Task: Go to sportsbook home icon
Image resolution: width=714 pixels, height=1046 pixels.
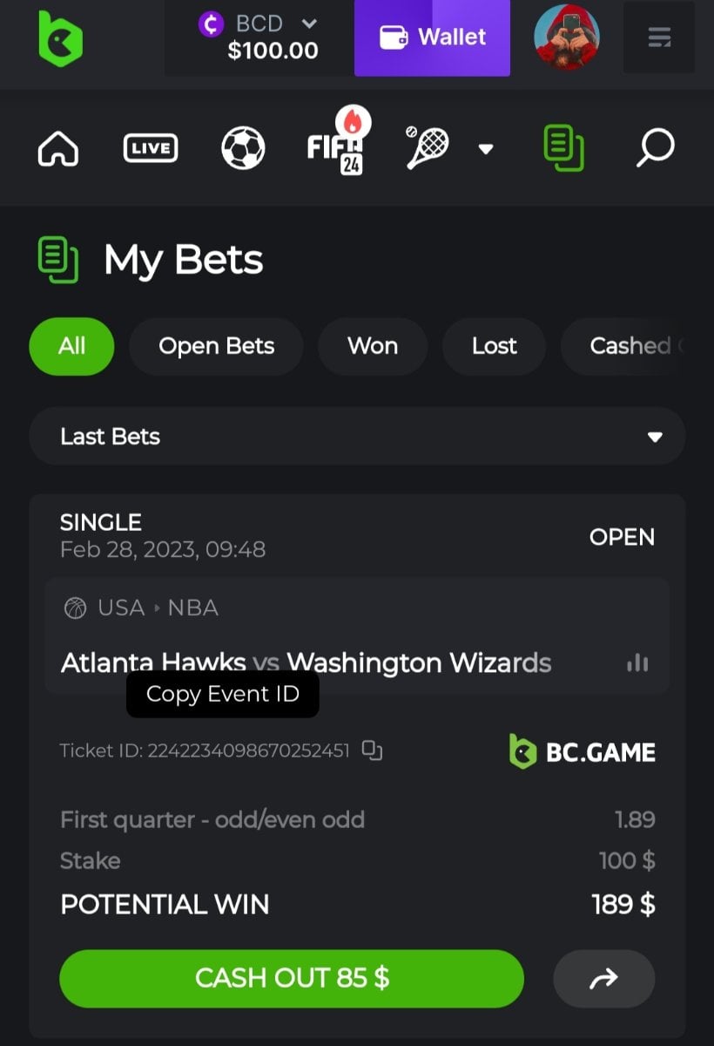Action: (58, 148)
